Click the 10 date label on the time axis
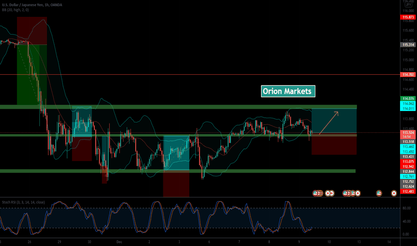This screenshot has height=246, width=417. click(329, 242)
